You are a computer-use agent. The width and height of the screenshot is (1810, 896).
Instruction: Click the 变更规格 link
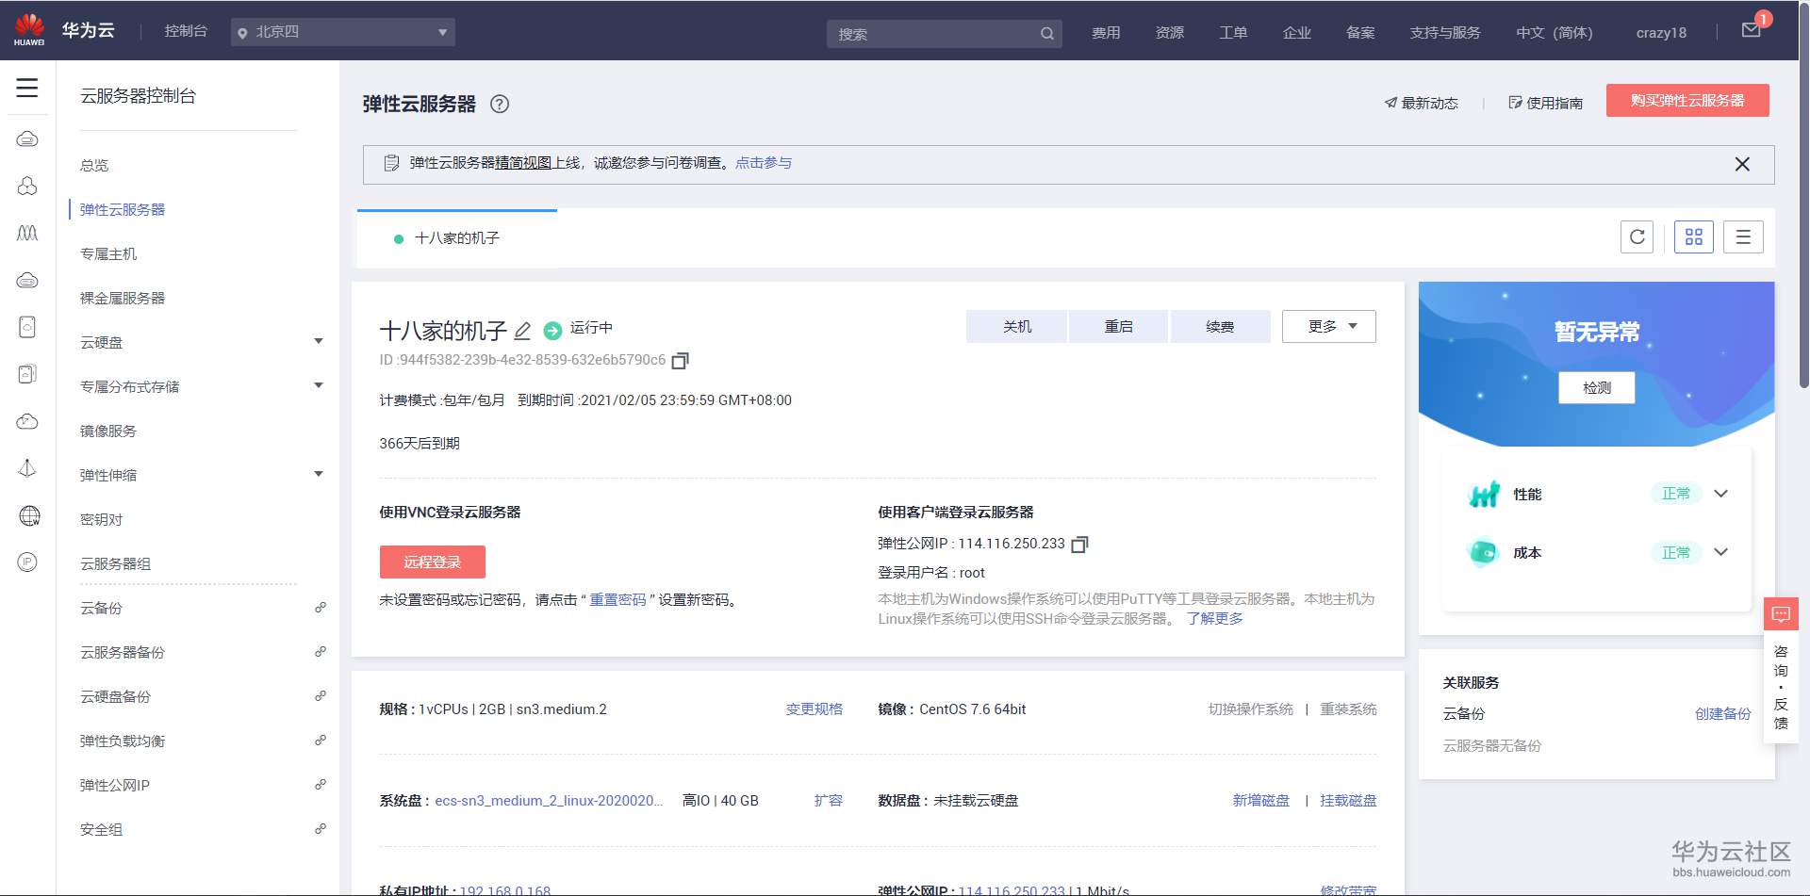point(814,709)
